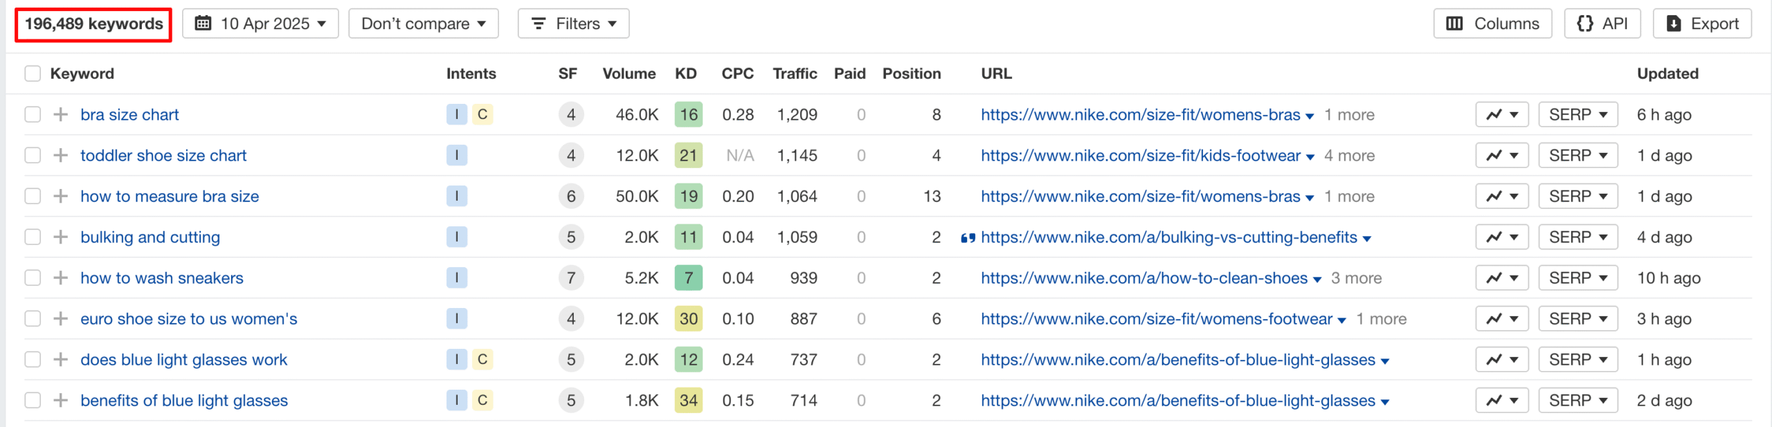The height and width of the screenshot is (427, 1772).
Task: Open the 10 Apr 2025 date dropdown
Action: pos(260,24)
